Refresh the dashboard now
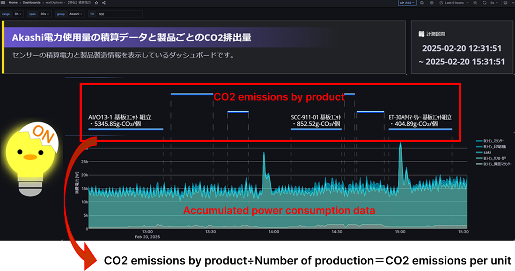This screenshot has height=271, width=515. coord(484,3)
